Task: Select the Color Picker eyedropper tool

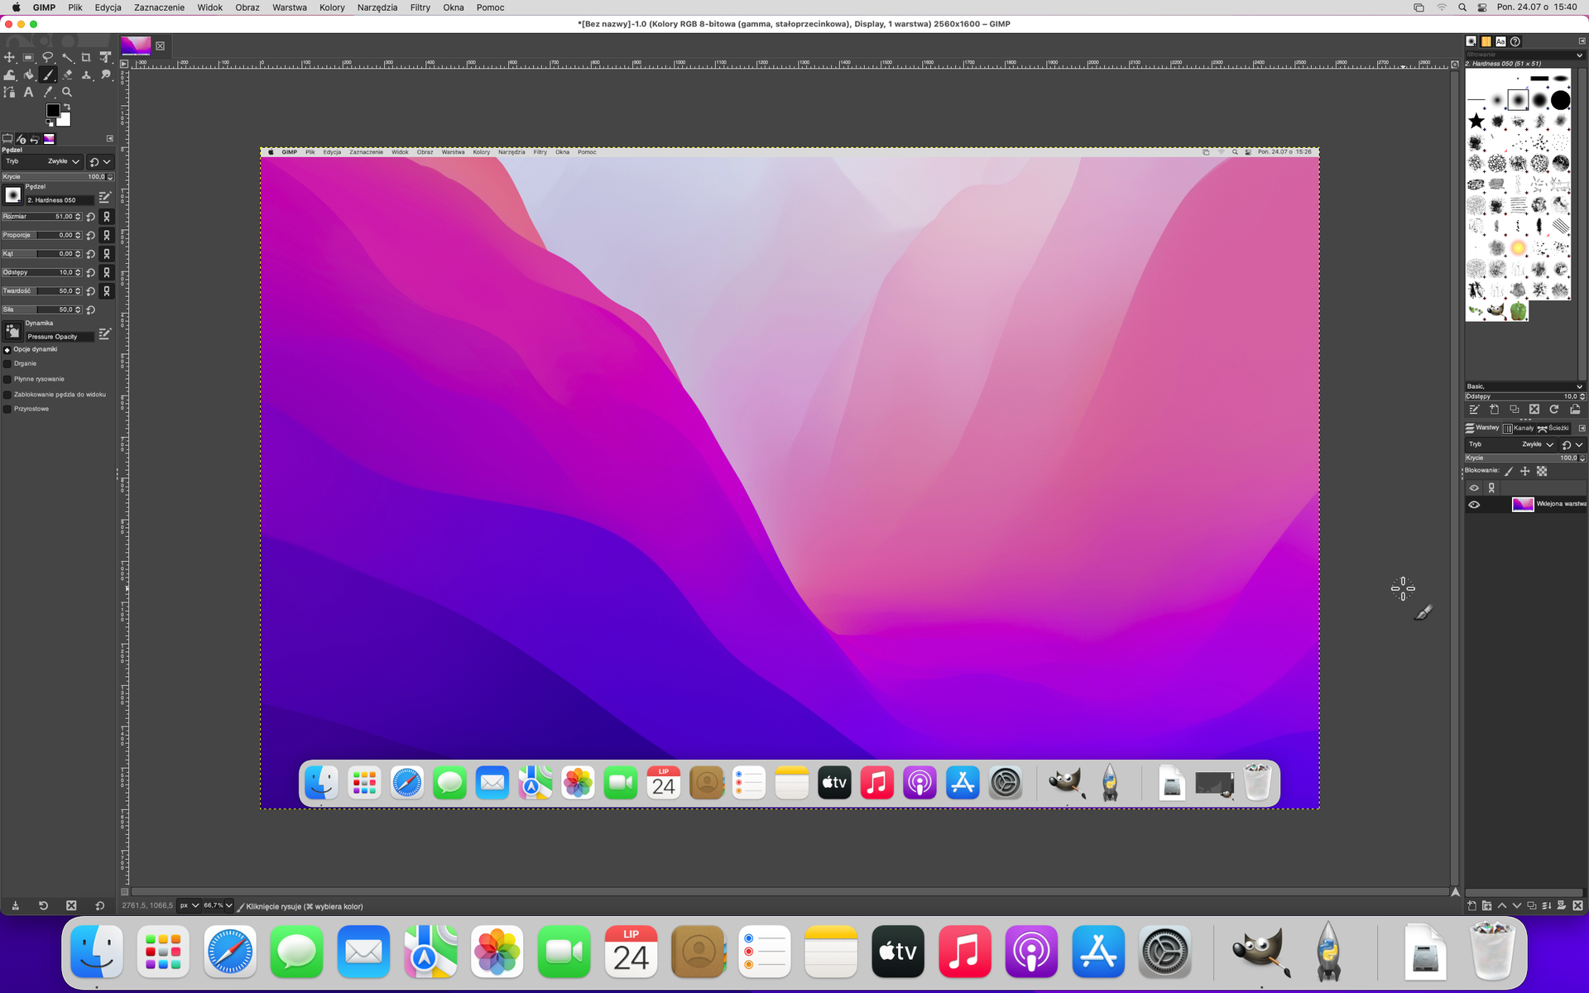Action: point(48,93)
